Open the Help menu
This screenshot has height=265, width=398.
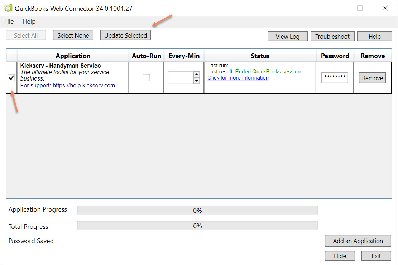click(x=29, y=21)
